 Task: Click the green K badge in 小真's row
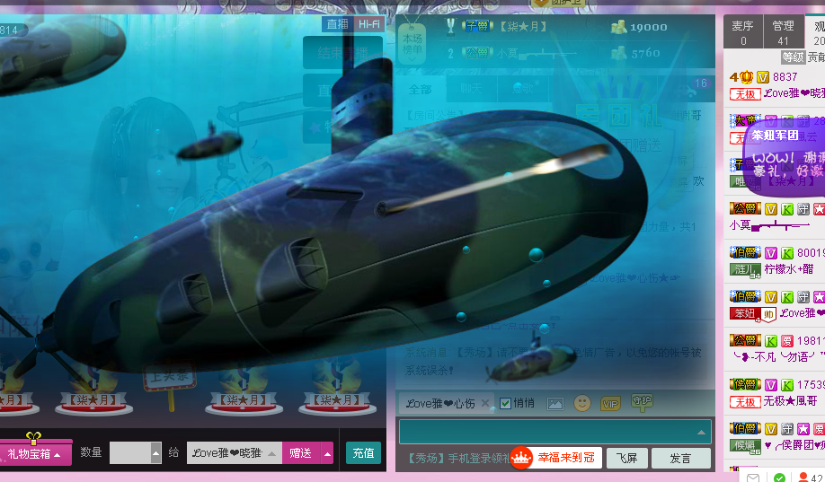coord(786,209)
